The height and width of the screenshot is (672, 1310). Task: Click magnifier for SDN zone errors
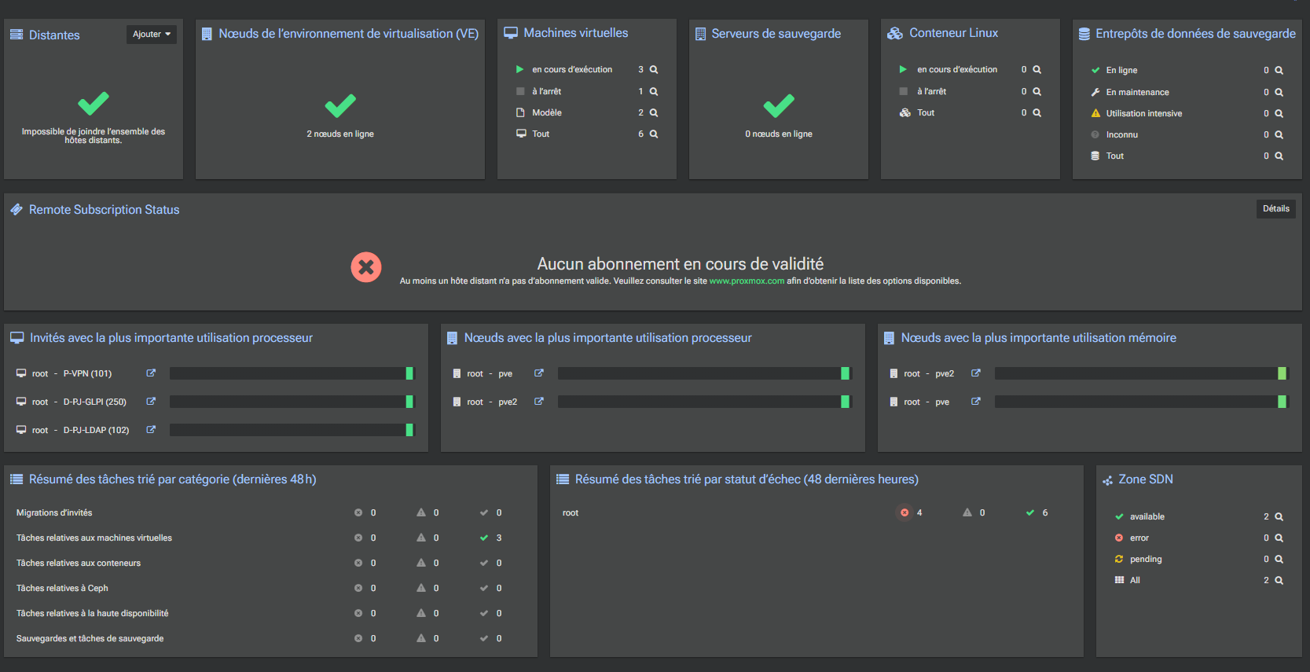pyautogui.click(x=1279, y=538)
